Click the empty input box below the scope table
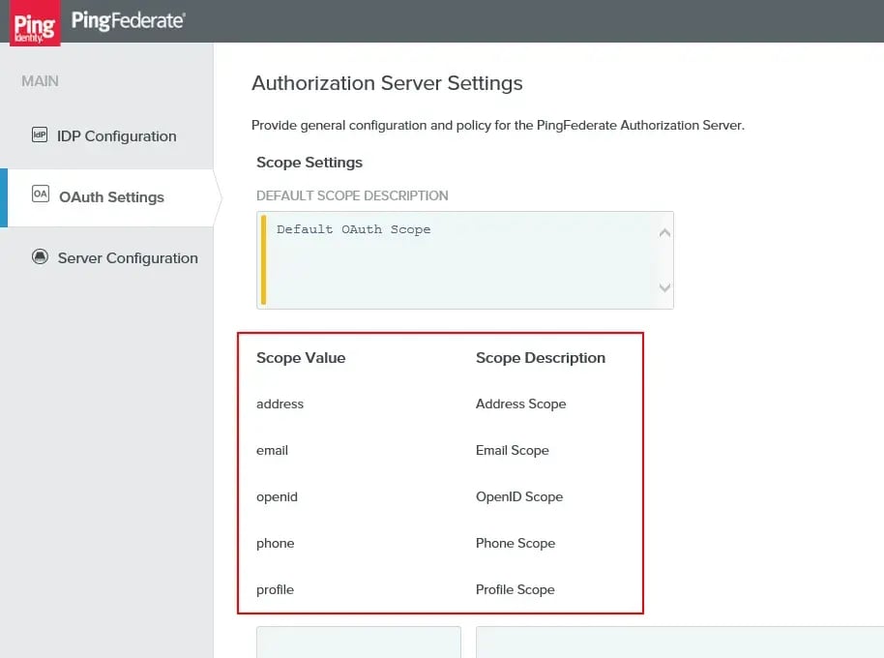This screenshot has width=884, height=658. pos(358,643)
